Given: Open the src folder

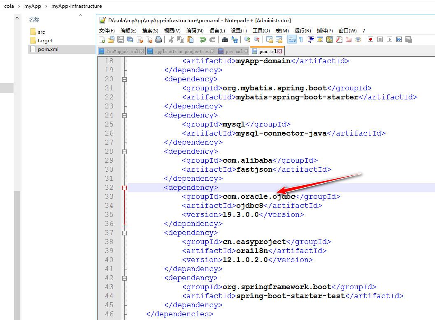Looking at the screenshot, I should click(41, 32).
